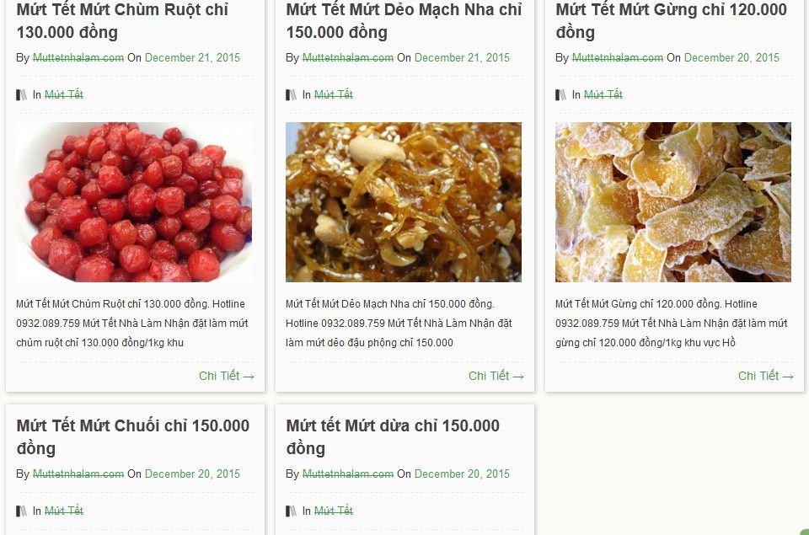
Task: Click Muttetnhalam.com author in Mứt Gừng card
Action: (x=618, y=58)
